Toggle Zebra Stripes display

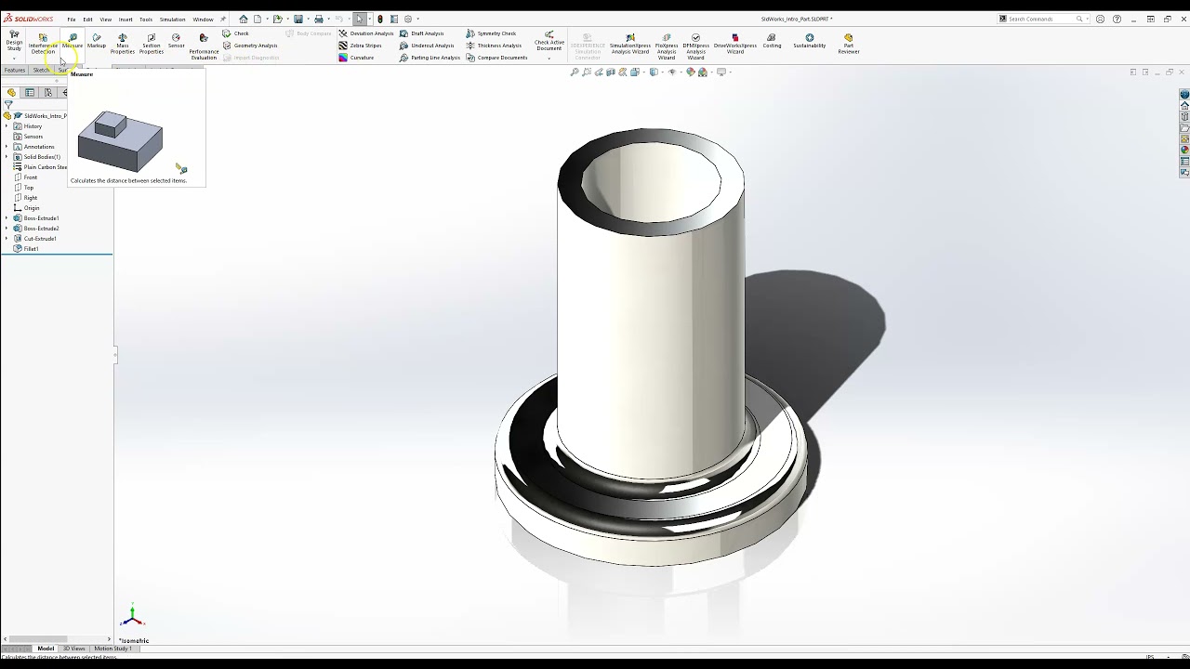361,46
